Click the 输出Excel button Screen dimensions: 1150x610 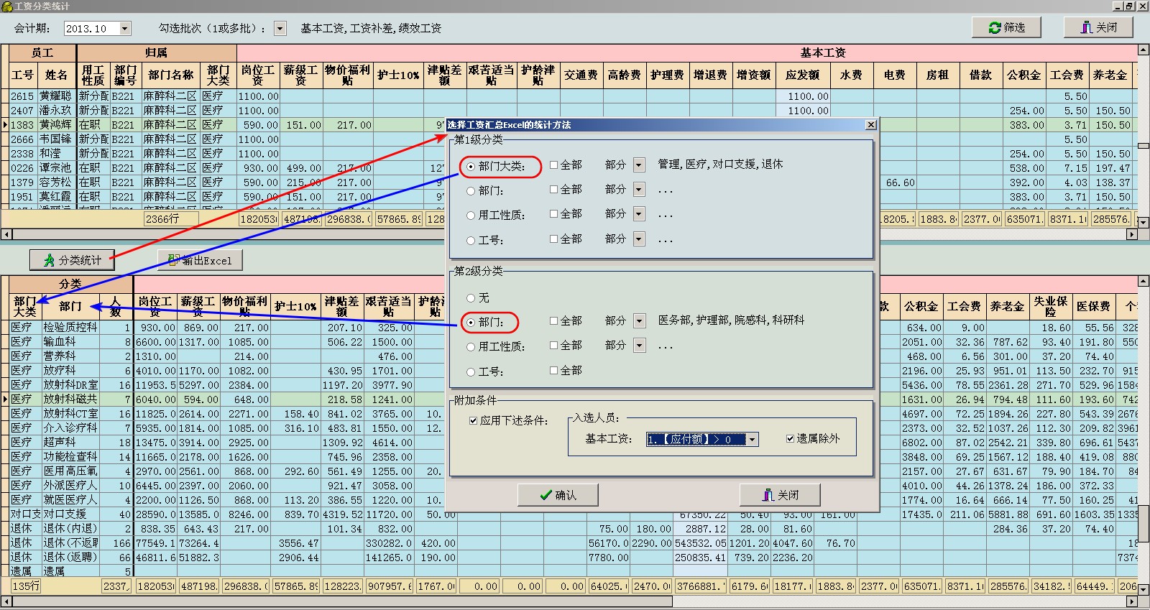pos(200,260)
